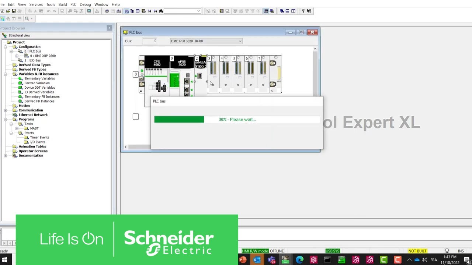Click the magnifier zoom icon in the browser toolbar
Screen dimensions: 472x265
27,18
